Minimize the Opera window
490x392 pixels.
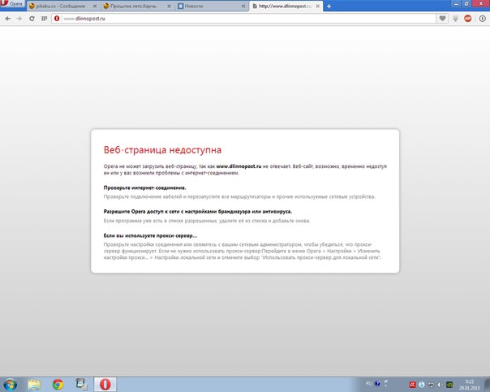[x=456, y=3]
